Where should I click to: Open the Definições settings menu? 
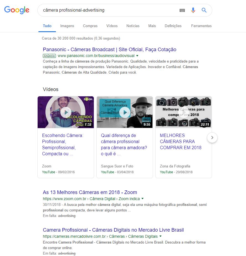pos(173,26)
